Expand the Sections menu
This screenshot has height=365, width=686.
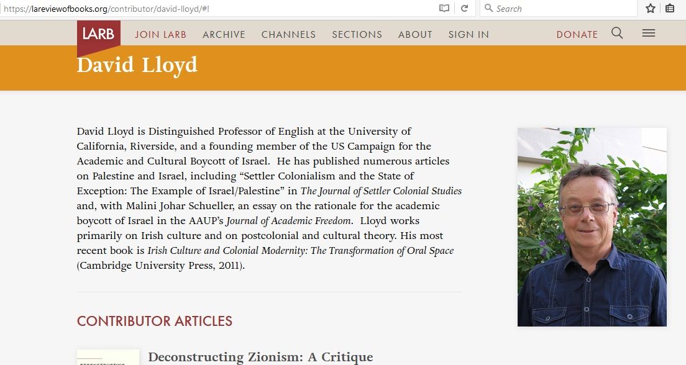pos(357,35)
